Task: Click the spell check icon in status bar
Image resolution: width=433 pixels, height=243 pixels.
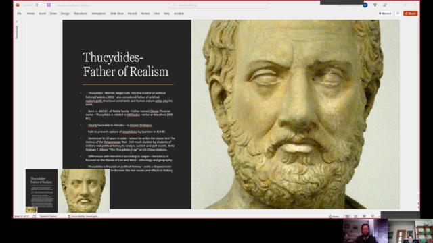Action: point(35,216)
